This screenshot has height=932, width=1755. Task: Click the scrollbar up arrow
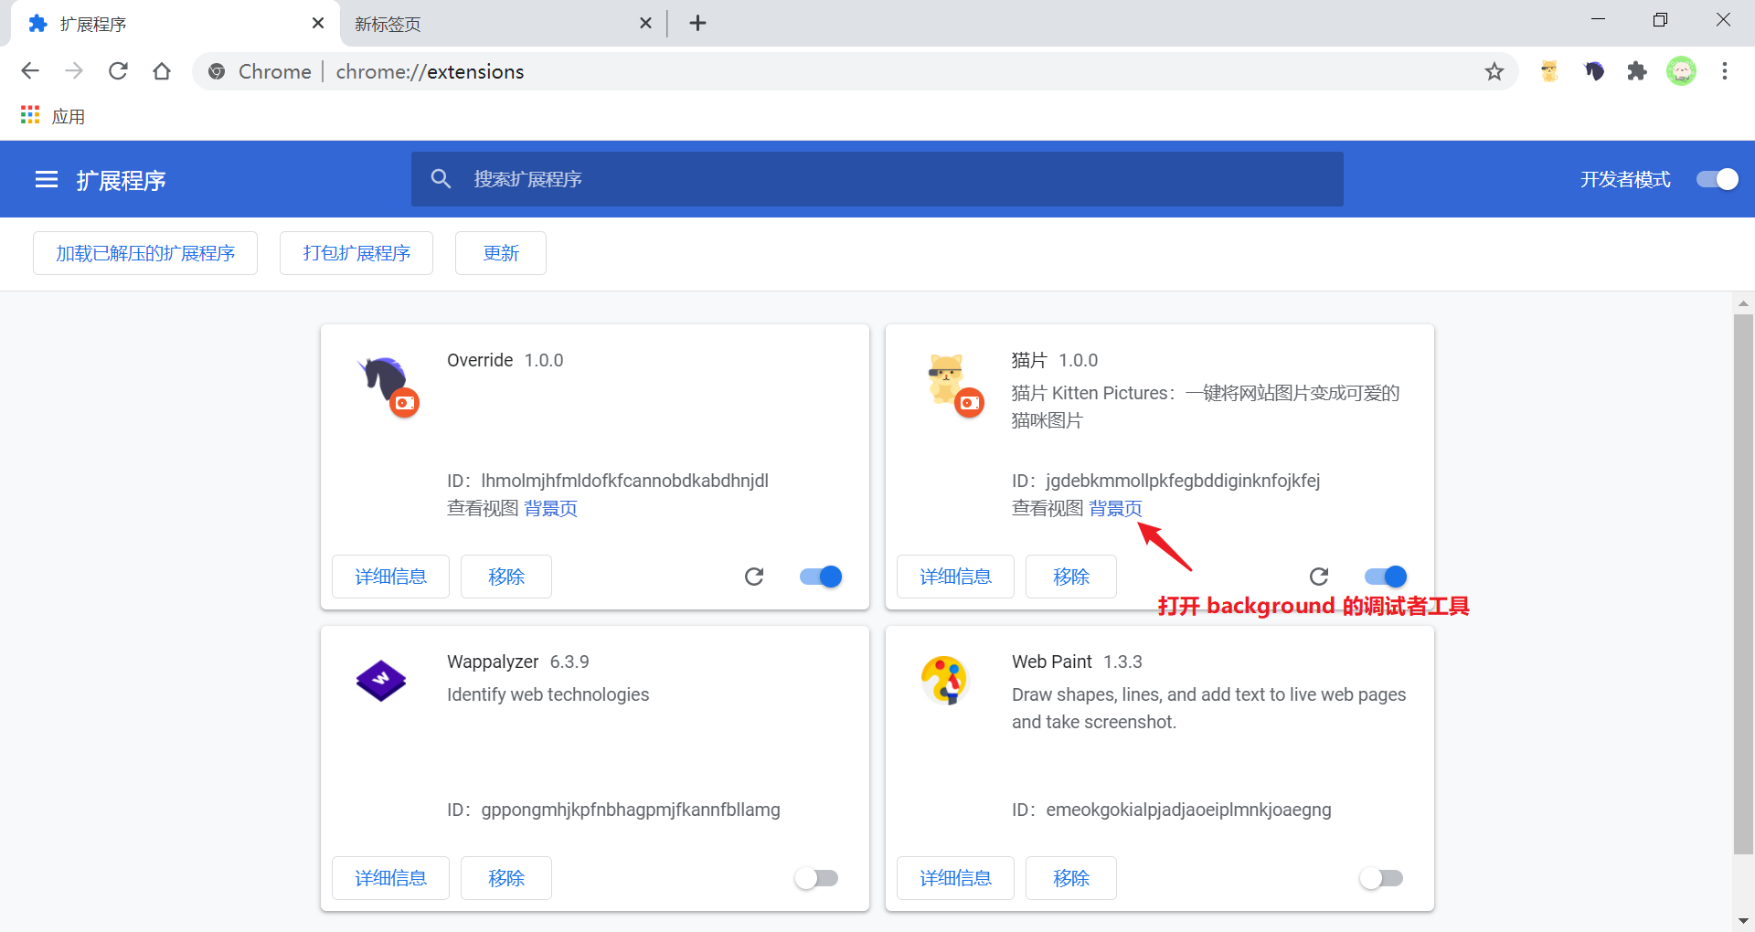coord(1743,302)
